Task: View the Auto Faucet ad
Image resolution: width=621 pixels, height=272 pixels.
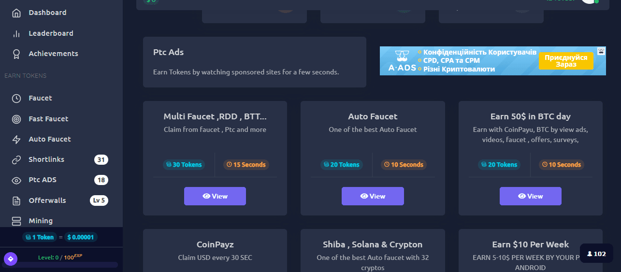Action: pos(373,196)
